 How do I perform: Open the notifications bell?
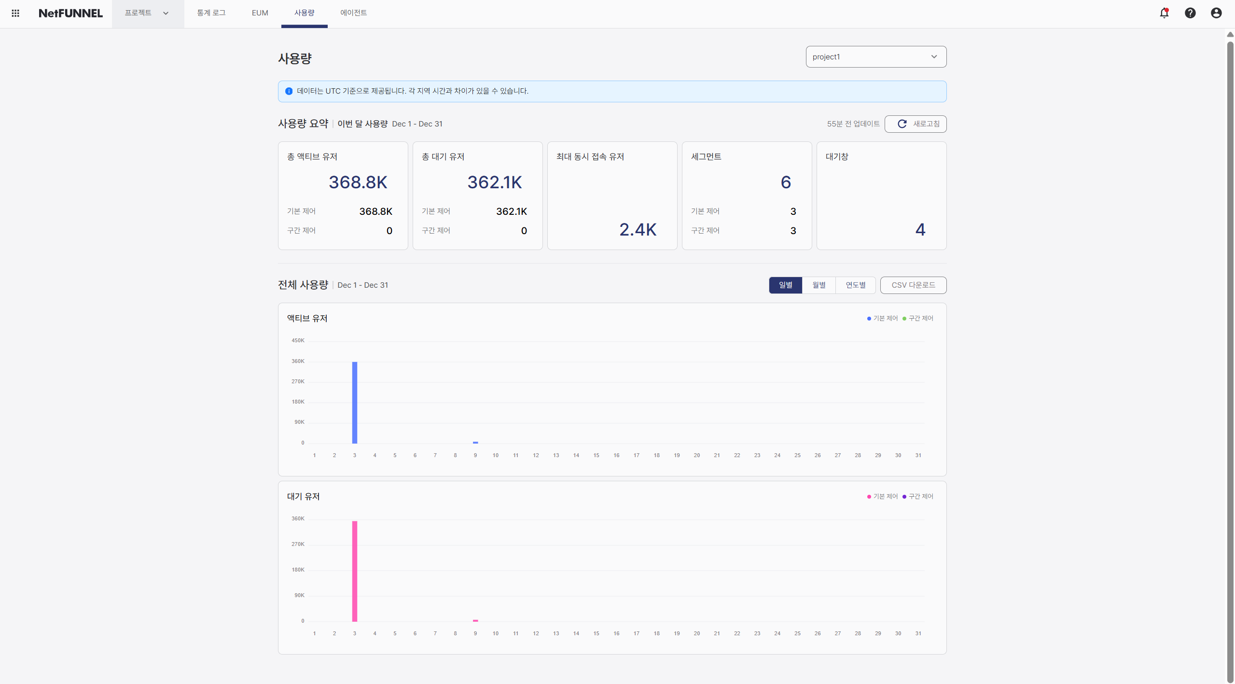(1164, 13)
